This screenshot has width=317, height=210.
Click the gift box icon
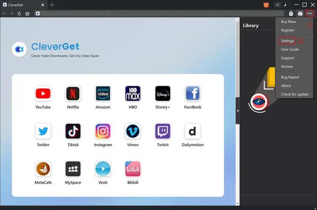(x=266, y=5)
